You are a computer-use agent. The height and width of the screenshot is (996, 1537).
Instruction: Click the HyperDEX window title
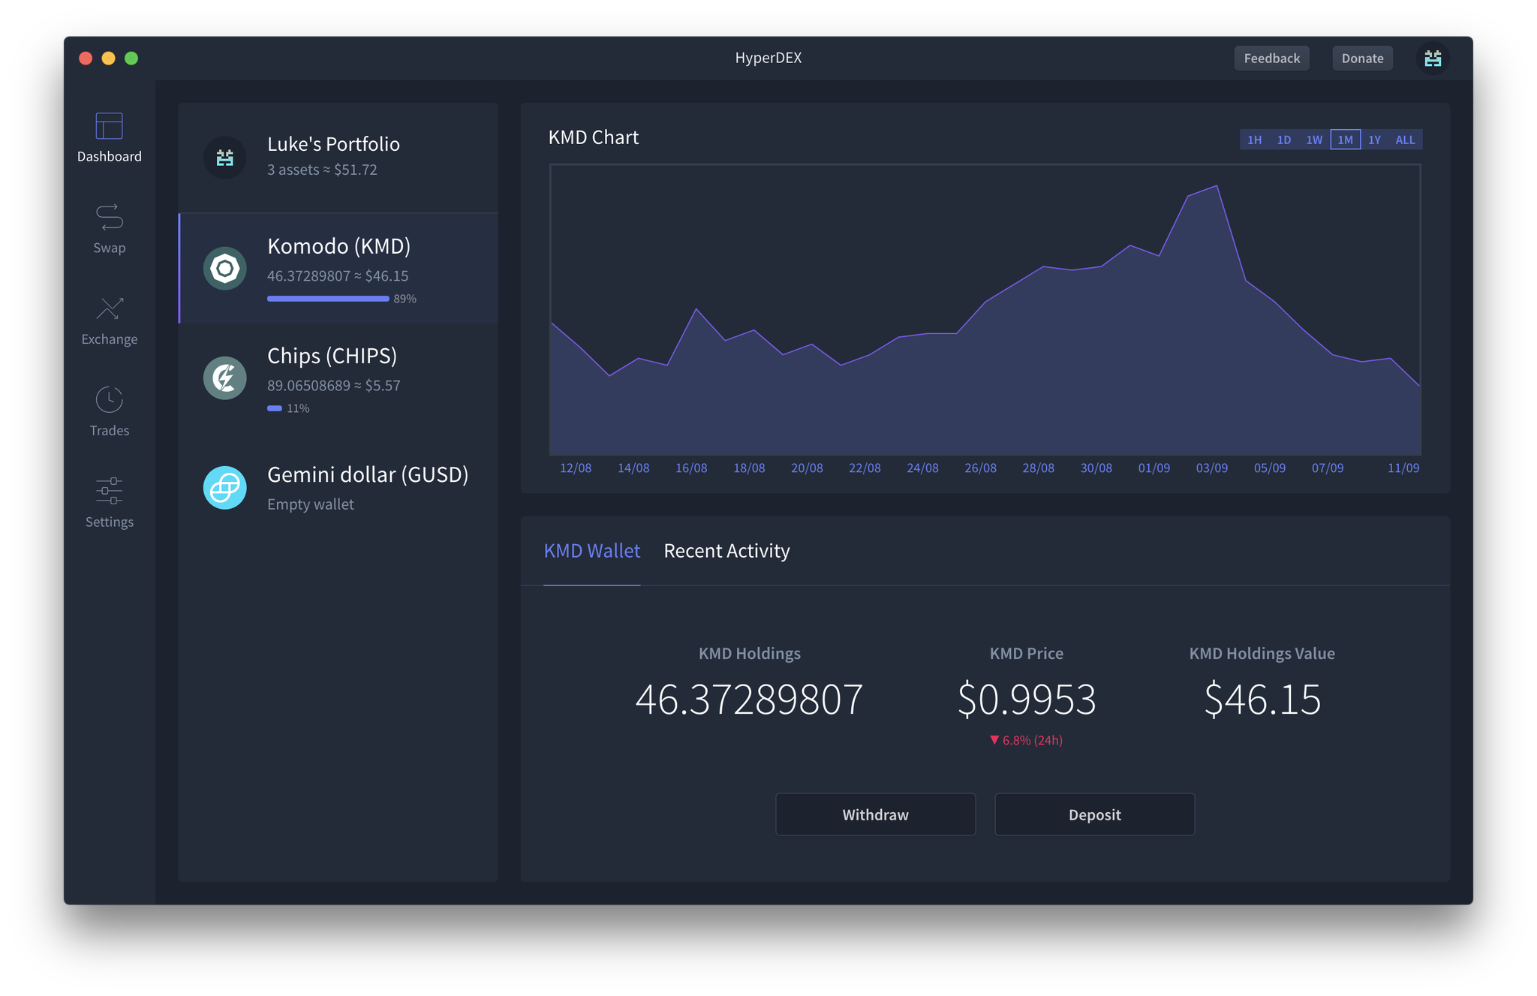768,58
